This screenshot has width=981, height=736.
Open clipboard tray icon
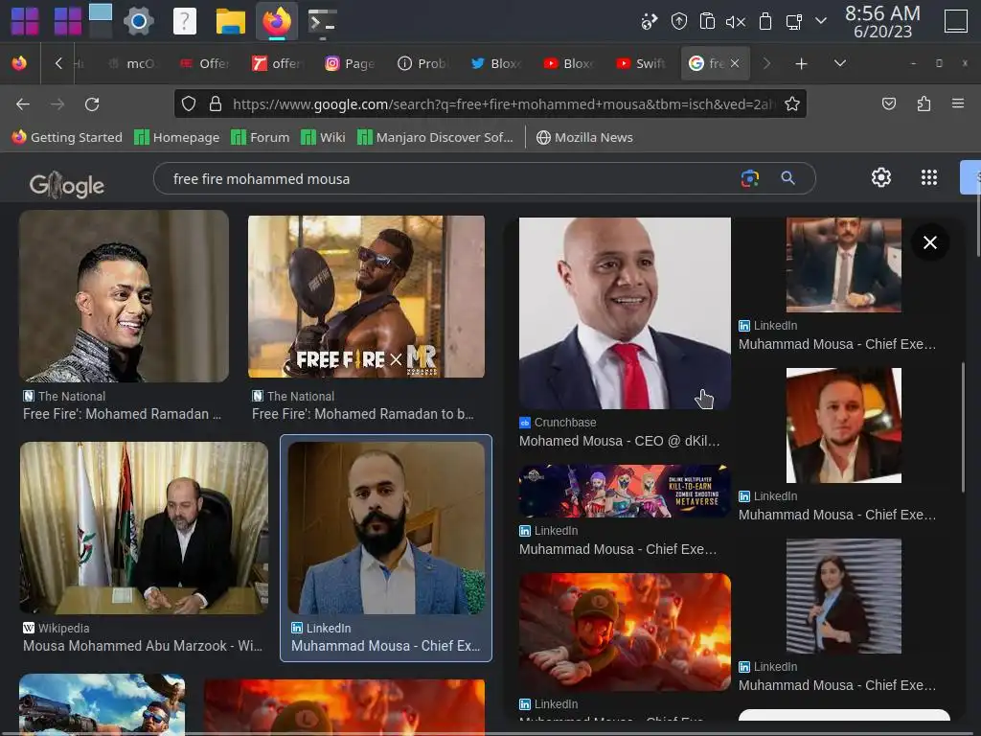[707, 21]
